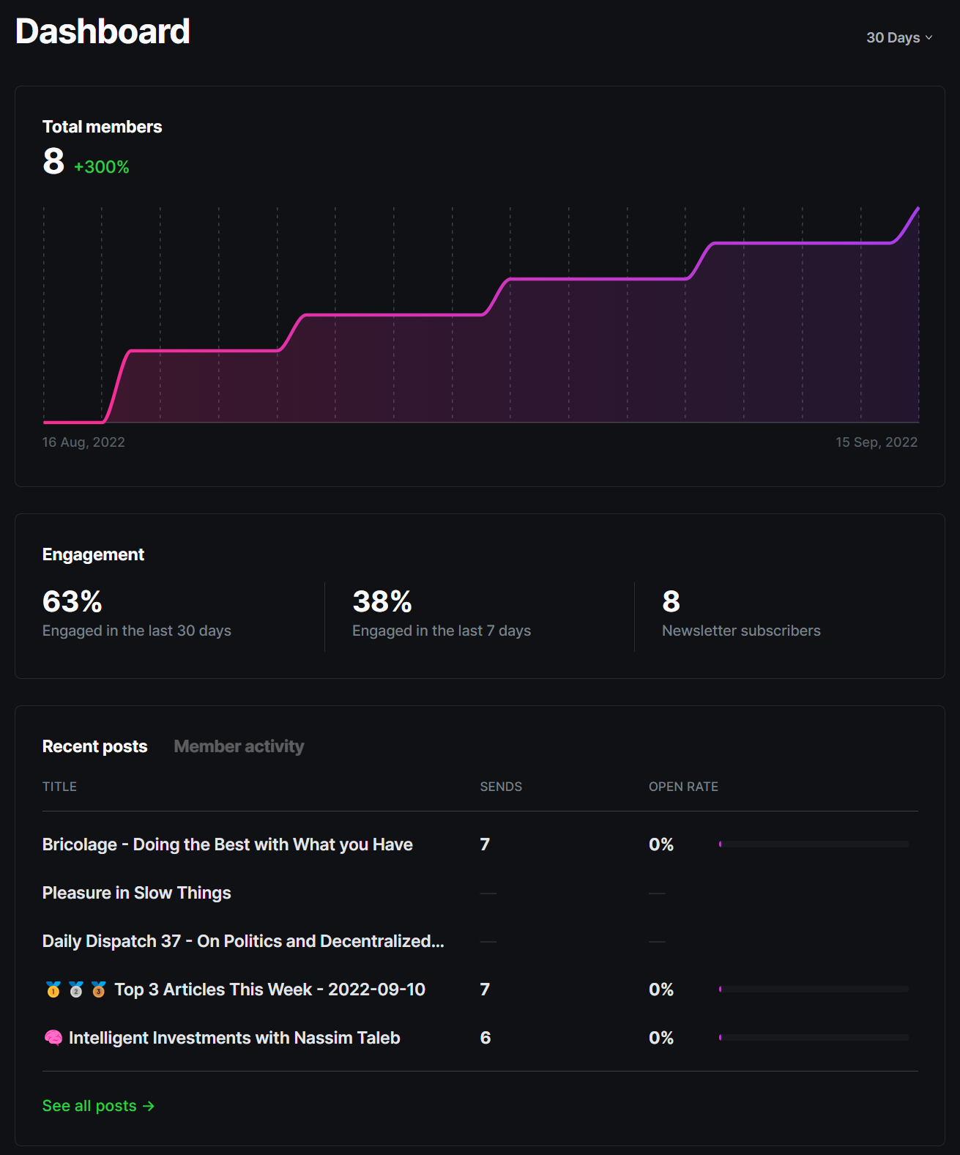Open the Pleasure in Slow Things post
960x1155 pixels.
point(136,893)
